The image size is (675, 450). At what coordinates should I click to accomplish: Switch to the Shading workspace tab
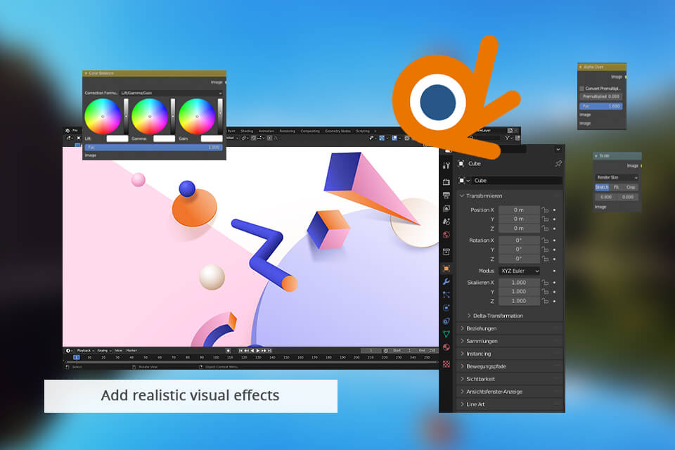(x=247, y=131)
